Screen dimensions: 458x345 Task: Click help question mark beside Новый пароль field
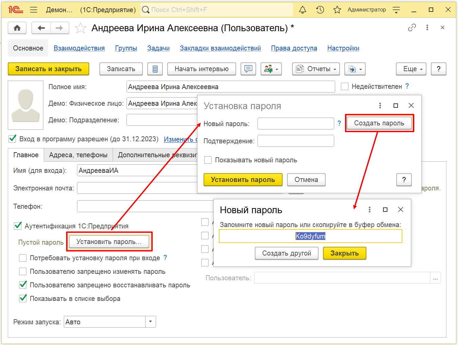coord(339,123)
